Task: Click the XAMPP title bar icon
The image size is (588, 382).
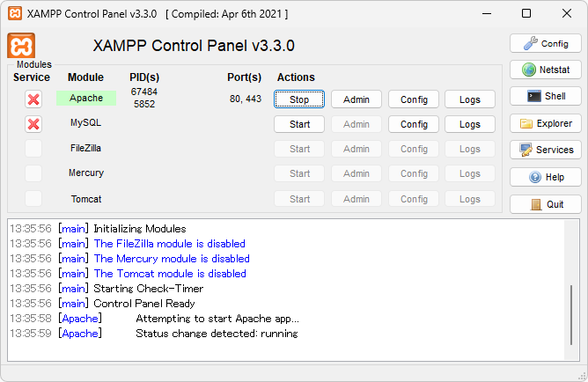Action: (15, 13)
